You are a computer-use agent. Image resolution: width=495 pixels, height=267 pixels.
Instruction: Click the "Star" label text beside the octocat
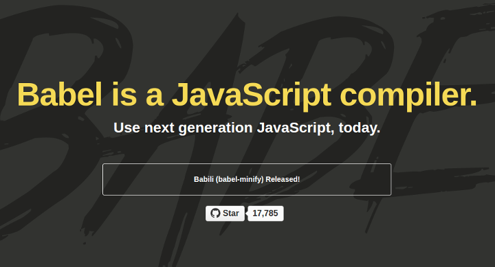[231, 213]
